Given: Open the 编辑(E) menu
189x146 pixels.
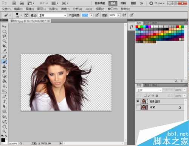Looking at the screenshot, I should [18, 9].
